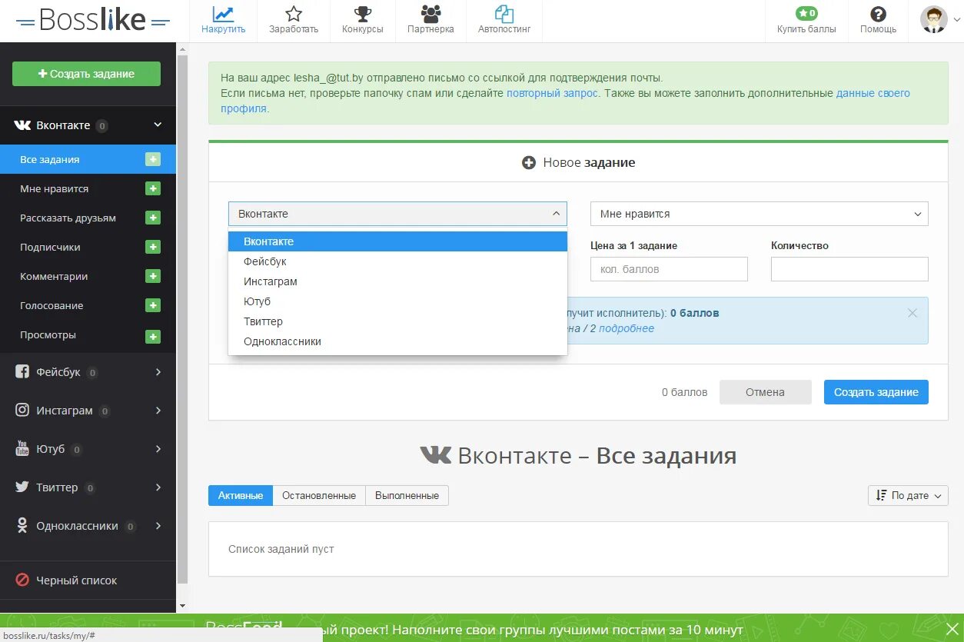Add task plus icon next to Мне нравится
The height and width of the screenshot is (642, 964).
tap(153, 188)
